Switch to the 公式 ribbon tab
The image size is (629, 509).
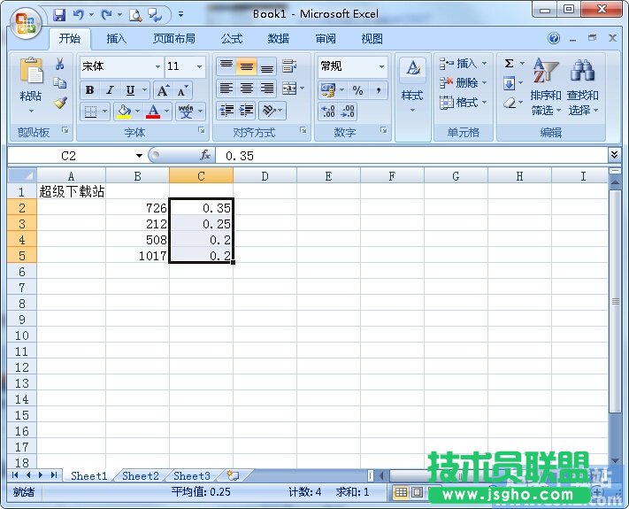coord(232,39)
